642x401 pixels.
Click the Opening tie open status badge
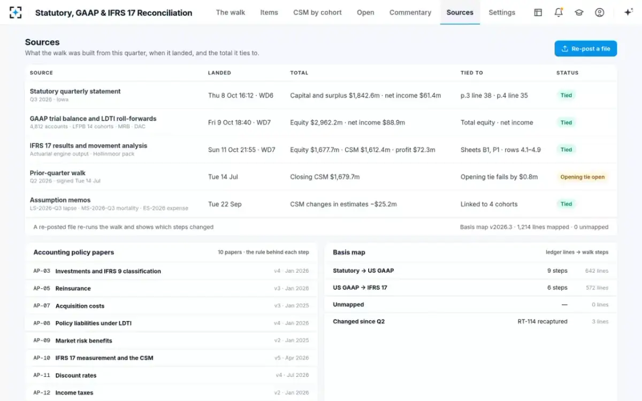[x=583, y=177]
